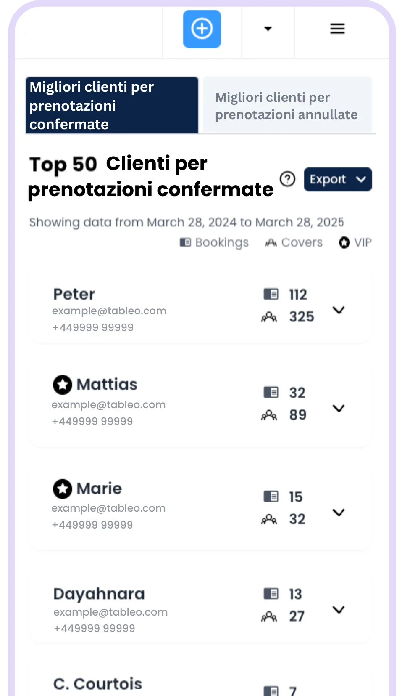The width and height of the screenshot is (402, 696).
Task: Open the hamburger menu icon
Action: [337, 29]
